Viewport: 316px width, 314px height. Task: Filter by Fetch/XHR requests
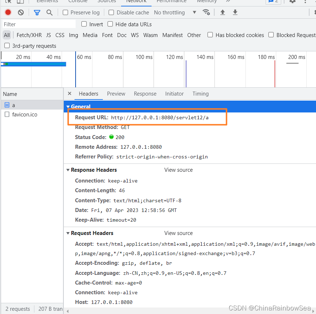coord(29,35)
